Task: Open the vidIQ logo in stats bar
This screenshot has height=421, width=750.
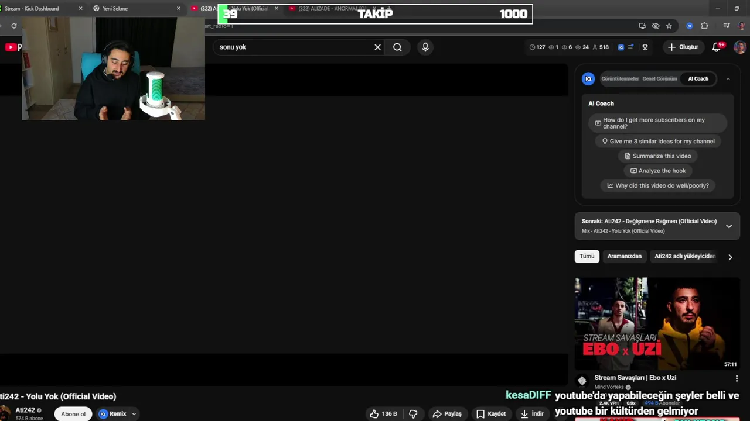Action: 621,47
